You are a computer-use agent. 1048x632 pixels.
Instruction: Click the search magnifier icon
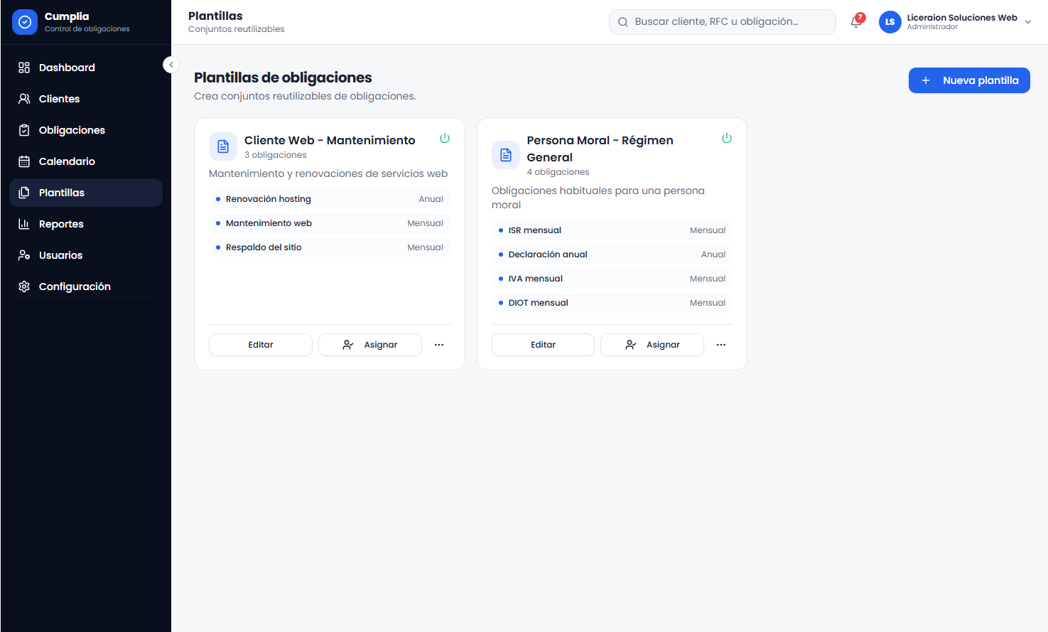[623, 22]
